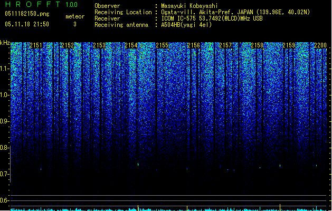Click the 2157 time marker

click(225, 45)
